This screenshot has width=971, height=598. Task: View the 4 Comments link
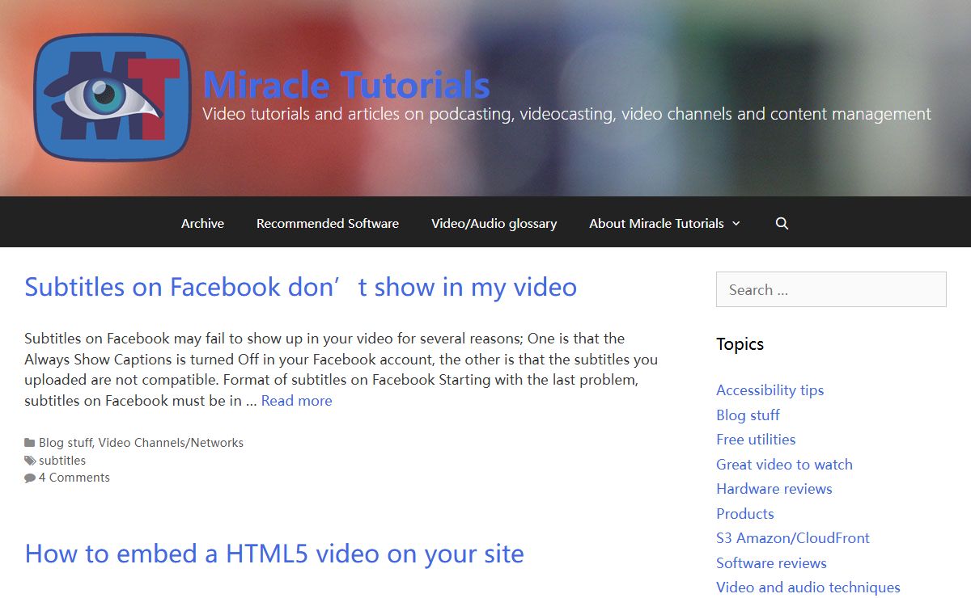[x=74, y=478]
